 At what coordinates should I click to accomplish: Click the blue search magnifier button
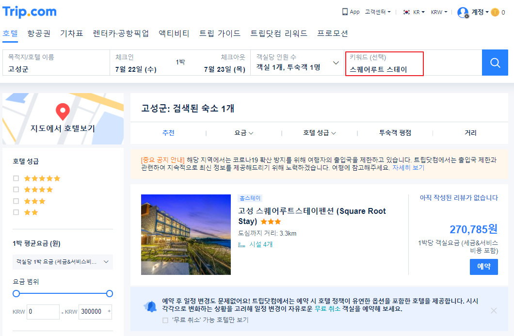coord(495,63)
